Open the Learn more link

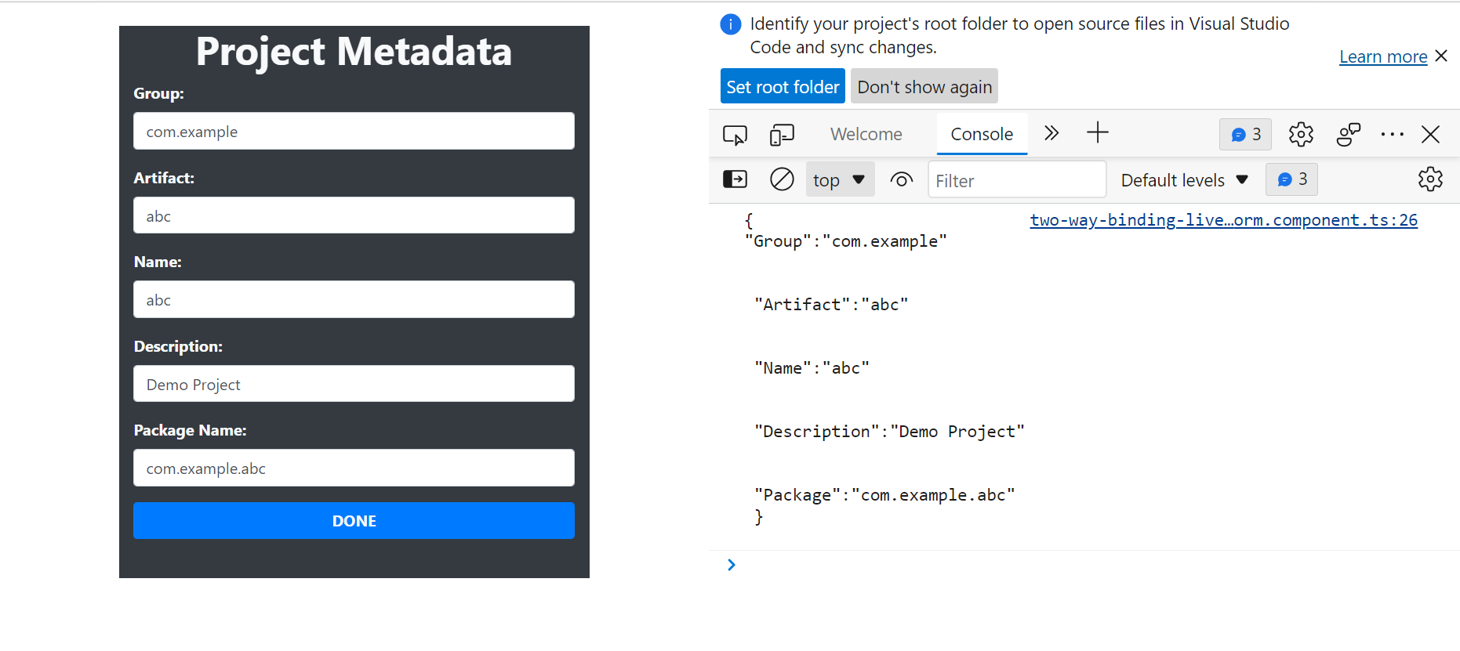(1383, 56)
